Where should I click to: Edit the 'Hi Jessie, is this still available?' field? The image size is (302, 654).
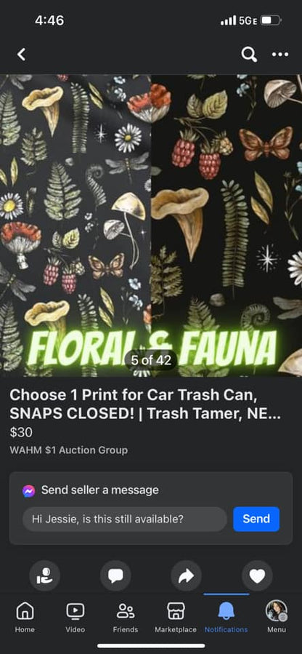pyautogui.click(x=125, y=519)
